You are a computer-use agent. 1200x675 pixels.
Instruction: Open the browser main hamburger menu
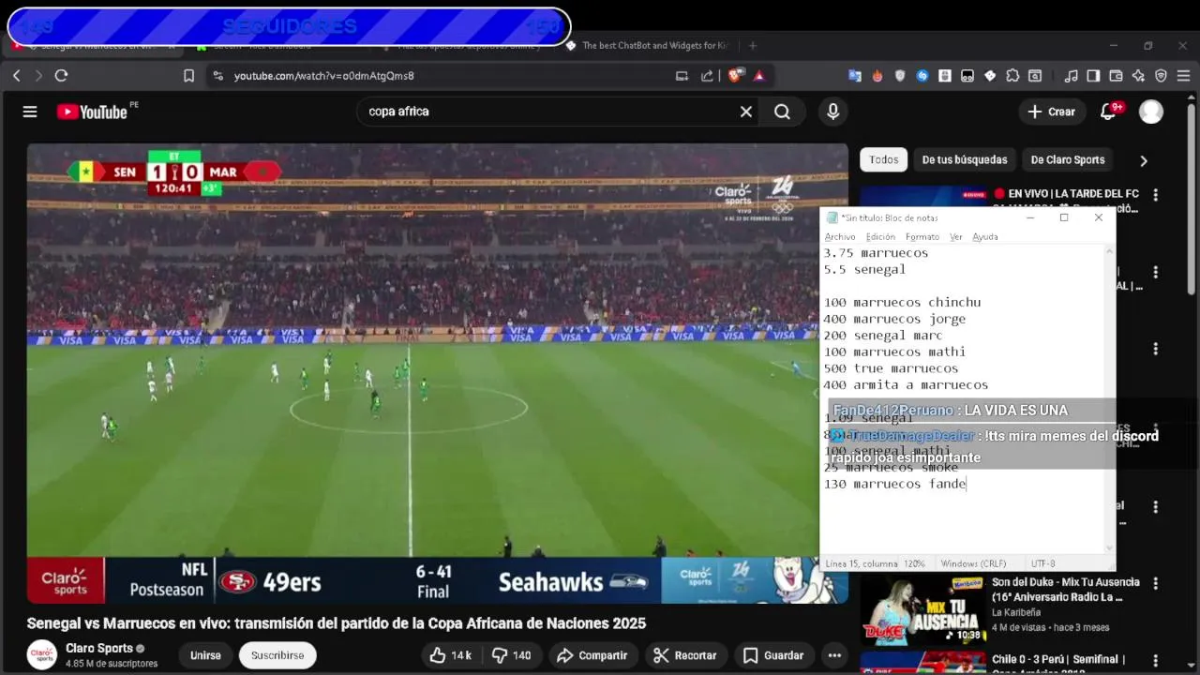[x=1184, y=76]
